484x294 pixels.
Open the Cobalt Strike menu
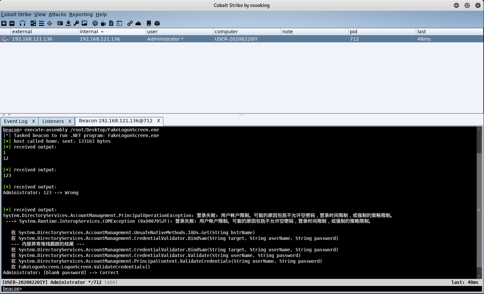pyautogui.click(x=16, y=14)
